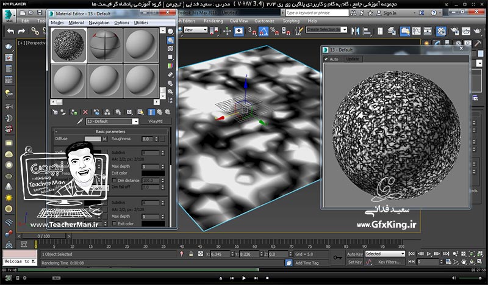488x285 pixels.
Task: Open the Rendering menu in main window
Action: [213, 21]
